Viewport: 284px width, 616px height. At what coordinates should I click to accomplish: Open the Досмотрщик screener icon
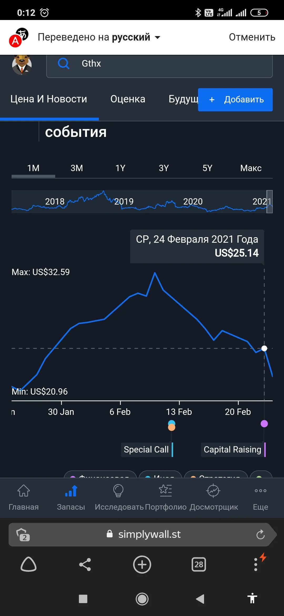click(x=213, y=491)
